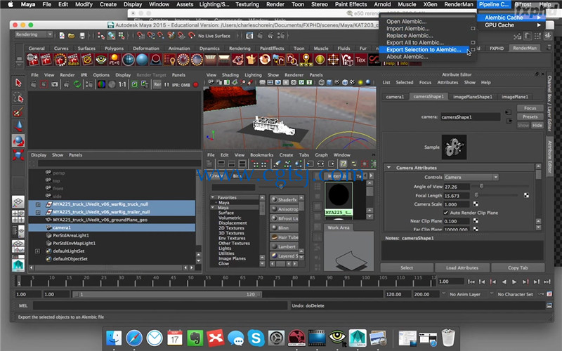Collapse the Camera Attributes section
Image resolution: width=562 pixels, height=351 pixels.
(x=389, y=168)
